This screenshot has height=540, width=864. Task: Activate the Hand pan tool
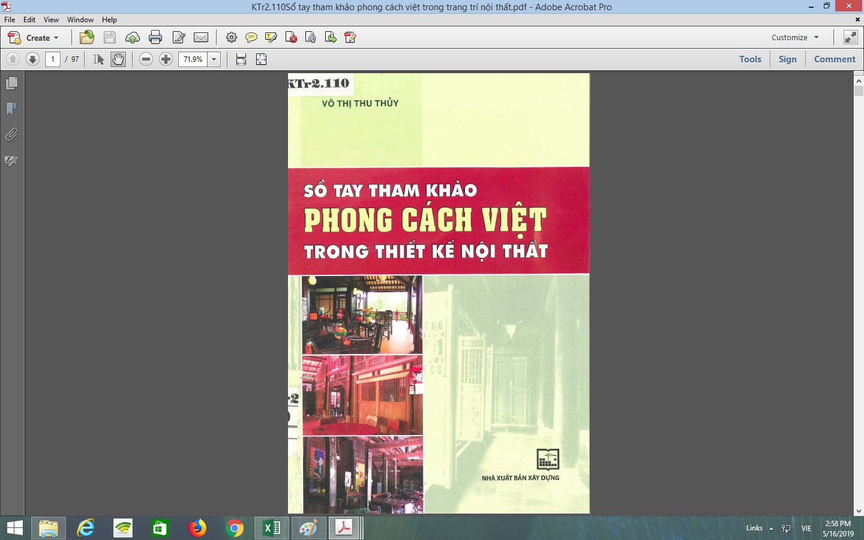pyautogui.click(x=118, y=59)
